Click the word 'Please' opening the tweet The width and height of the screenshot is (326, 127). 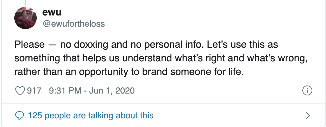point(30,45)
